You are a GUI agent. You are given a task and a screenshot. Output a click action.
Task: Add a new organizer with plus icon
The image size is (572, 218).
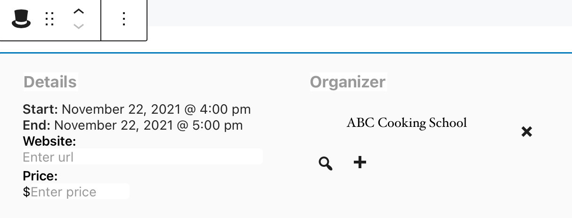pos(360,163)
